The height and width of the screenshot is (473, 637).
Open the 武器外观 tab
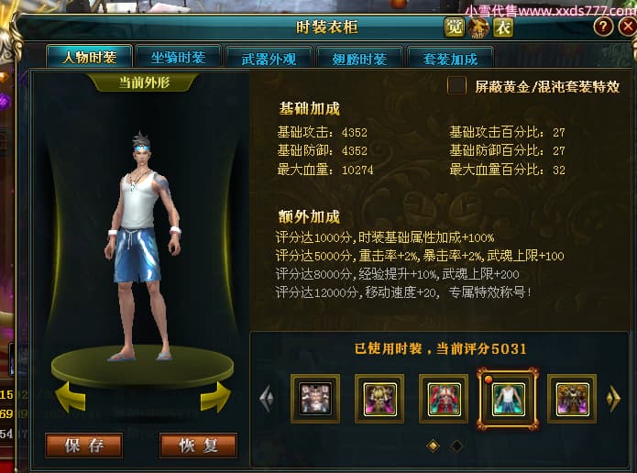(269, 59)
